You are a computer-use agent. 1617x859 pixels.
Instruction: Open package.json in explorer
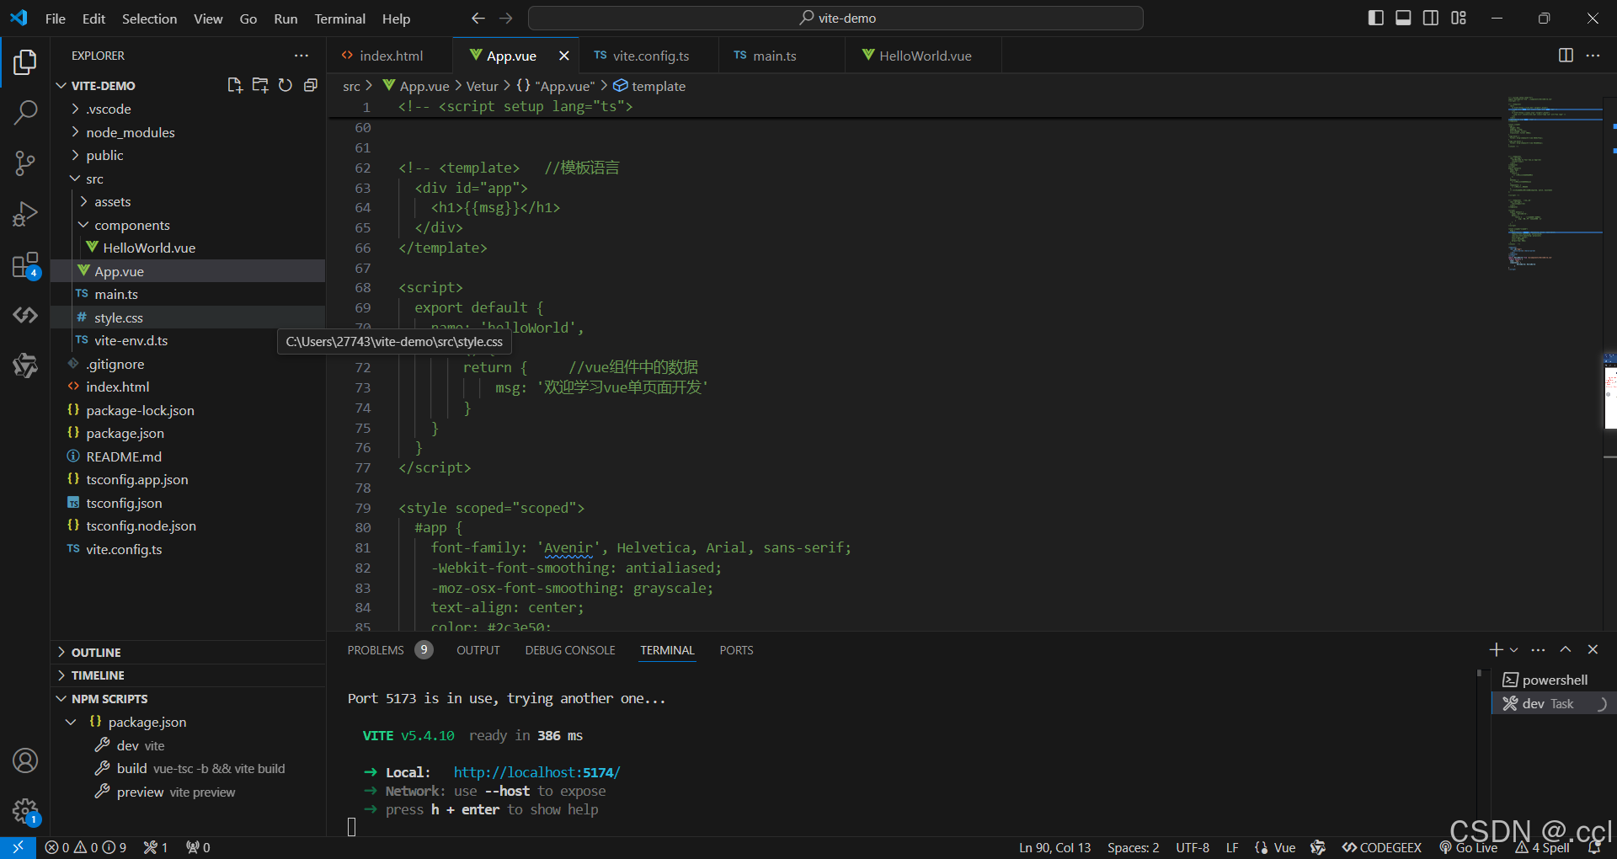188,434
